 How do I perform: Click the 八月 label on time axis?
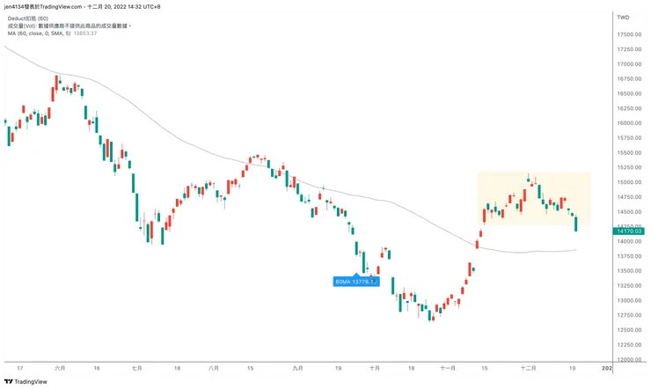214,369
